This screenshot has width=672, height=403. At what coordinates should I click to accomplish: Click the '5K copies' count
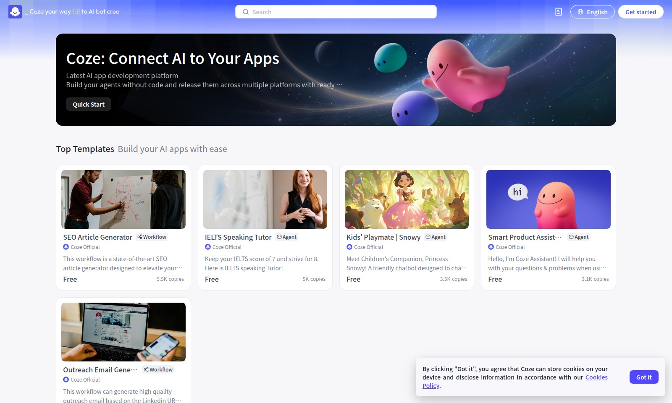pos(314,279)
